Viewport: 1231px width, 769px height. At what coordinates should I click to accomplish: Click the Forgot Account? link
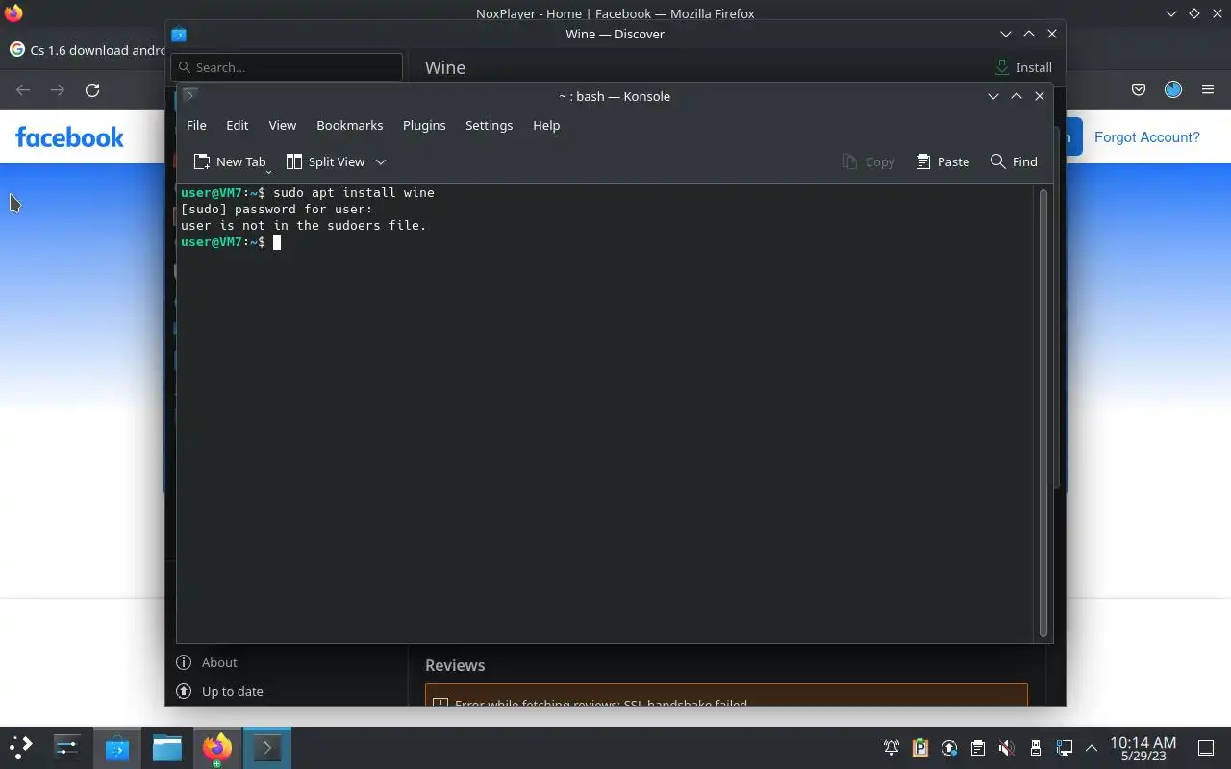[1147, 136]
